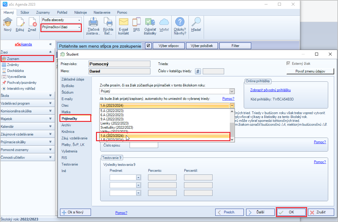The image size is (338, 222).
Task: Click into the Číslo spisu field
Action: tap(144, 145)
